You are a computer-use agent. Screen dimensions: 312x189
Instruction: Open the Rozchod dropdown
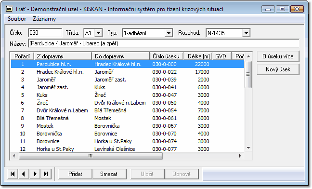[246, 33]
